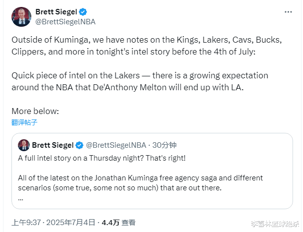Click the @BrettSiegelNBA handle in the quoted post

(116, 145)
